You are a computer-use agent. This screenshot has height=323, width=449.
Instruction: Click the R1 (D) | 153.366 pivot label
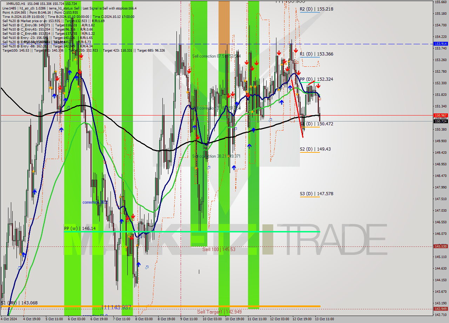[x=316, y=54]
